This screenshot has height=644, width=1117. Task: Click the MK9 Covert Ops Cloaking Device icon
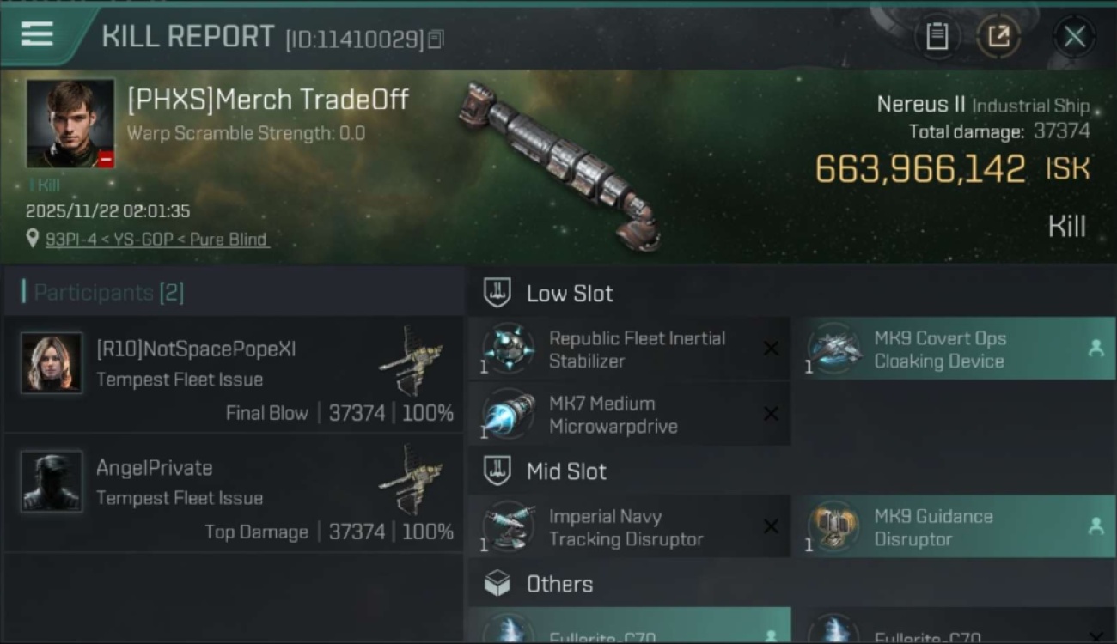tap(833, 349)
